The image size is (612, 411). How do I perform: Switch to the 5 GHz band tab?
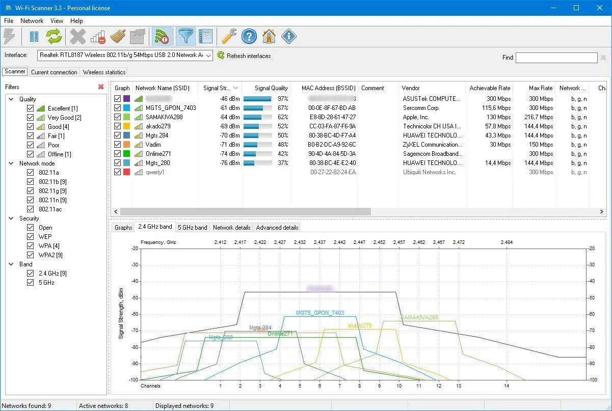point(193,227)
